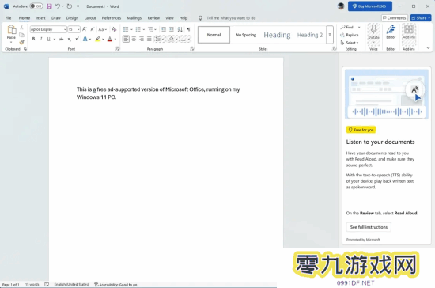Screen dimensions: 435x288
Task: Click the Redo arrow icon
Action: tap(70, 6)
